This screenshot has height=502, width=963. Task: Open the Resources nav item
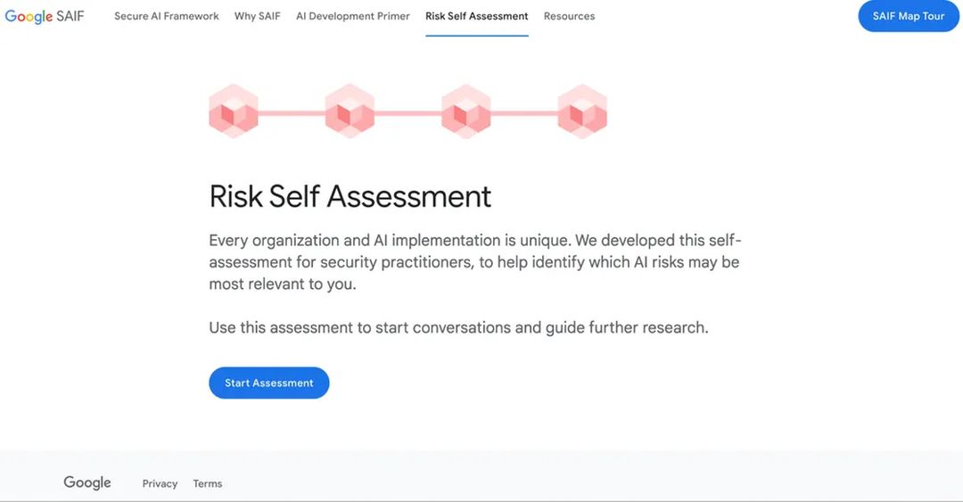(569, 16)
